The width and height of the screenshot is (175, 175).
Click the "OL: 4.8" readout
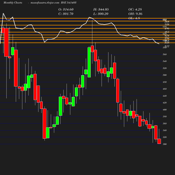[134, 18]
